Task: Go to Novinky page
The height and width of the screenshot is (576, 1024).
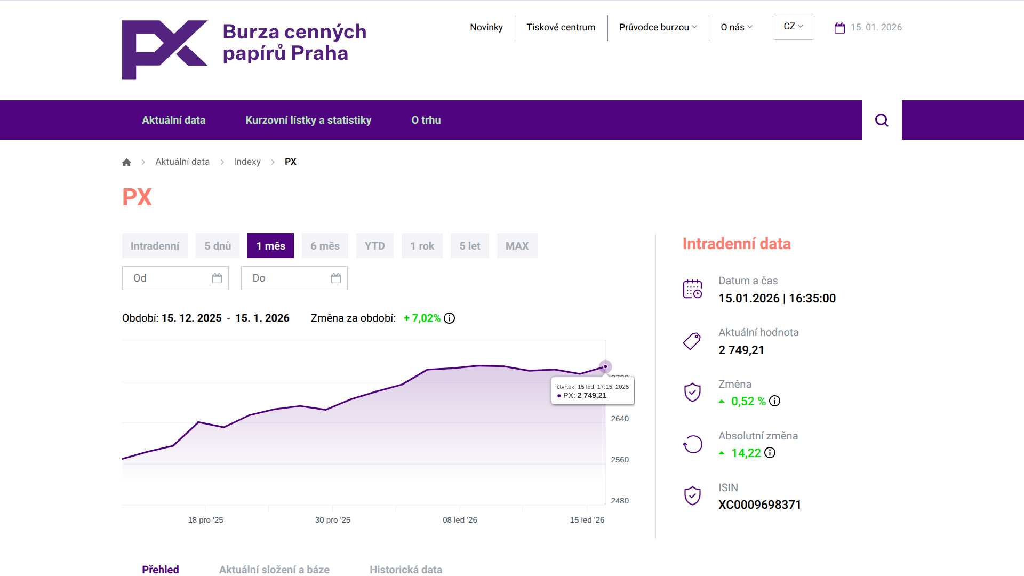Action: [x=486, y=27]
